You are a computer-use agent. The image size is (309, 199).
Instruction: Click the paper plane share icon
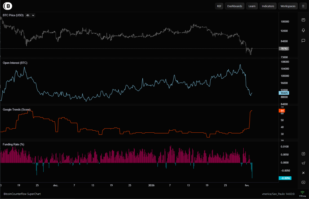point(303,163)
